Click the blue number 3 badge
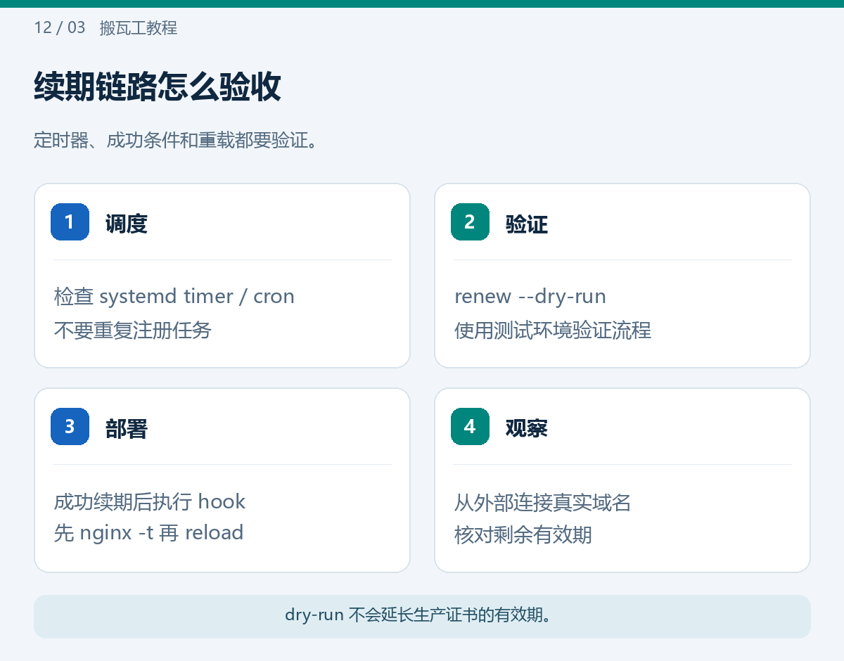The image size is (844, 661). point(70,426)
